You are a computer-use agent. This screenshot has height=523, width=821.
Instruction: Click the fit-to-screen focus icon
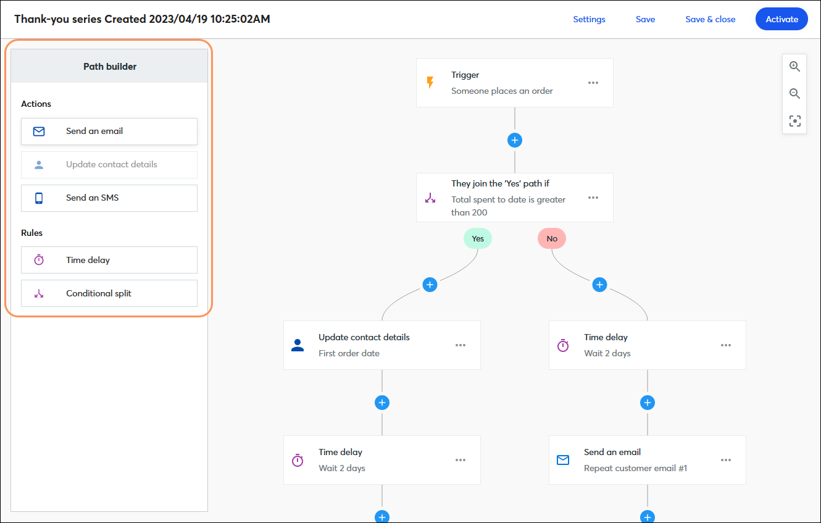(794, 121)
